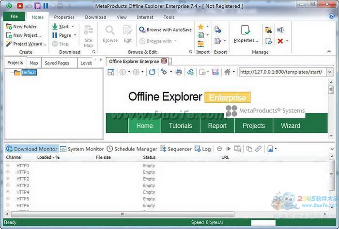Viewport: 339px width, 229px height.
Task: Open project Properties in Manage group
Action: coord(246,34)
